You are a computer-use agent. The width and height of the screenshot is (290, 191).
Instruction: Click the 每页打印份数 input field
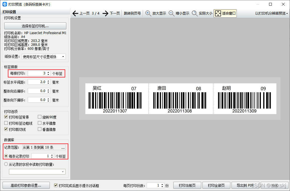(154, 185)
